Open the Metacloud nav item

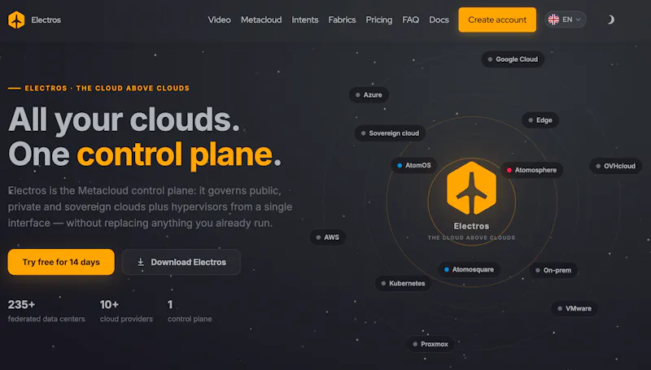click(261, 20)
